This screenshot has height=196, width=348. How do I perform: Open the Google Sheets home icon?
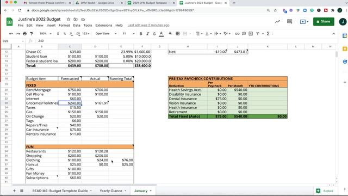[9, 22]
